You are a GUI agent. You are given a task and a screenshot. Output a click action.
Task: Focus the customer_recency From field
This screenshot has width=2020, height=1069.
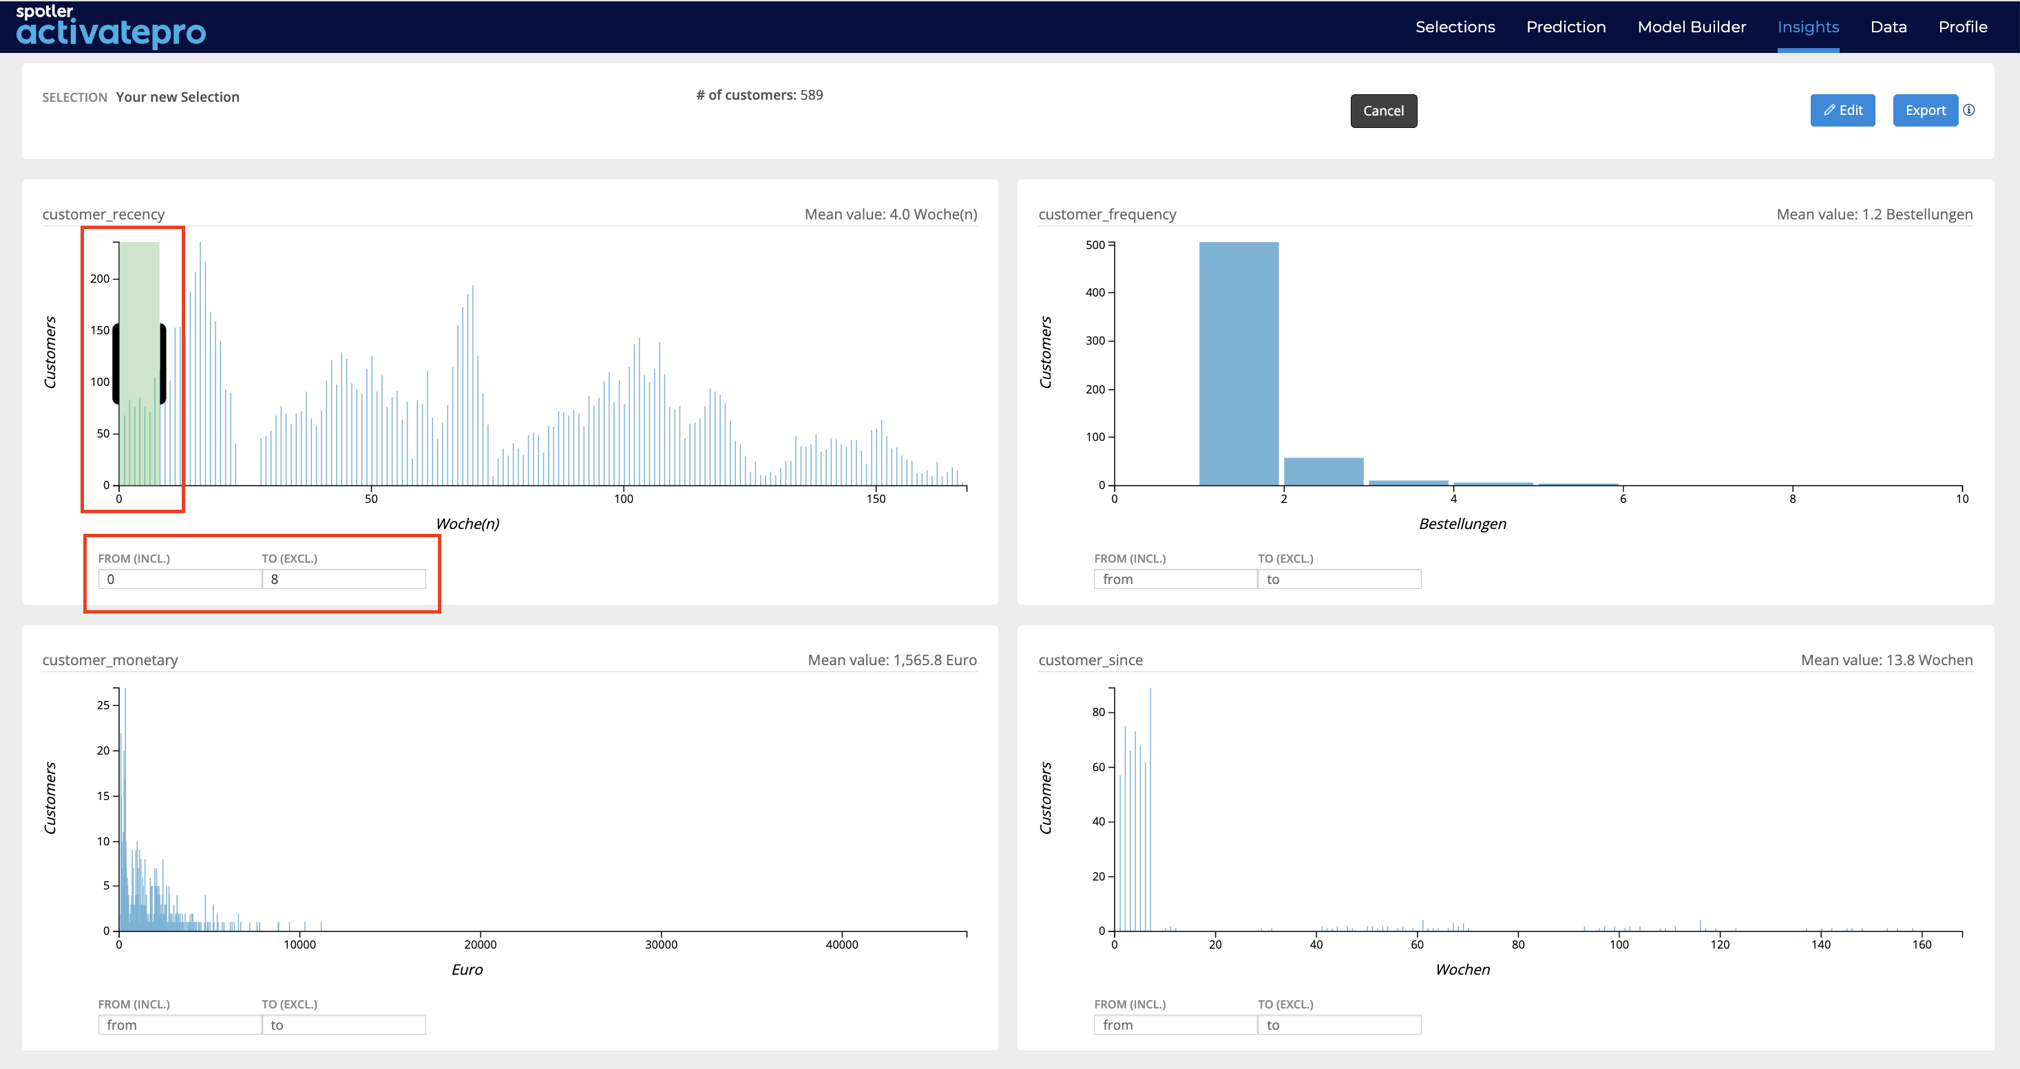click(180, 579)
